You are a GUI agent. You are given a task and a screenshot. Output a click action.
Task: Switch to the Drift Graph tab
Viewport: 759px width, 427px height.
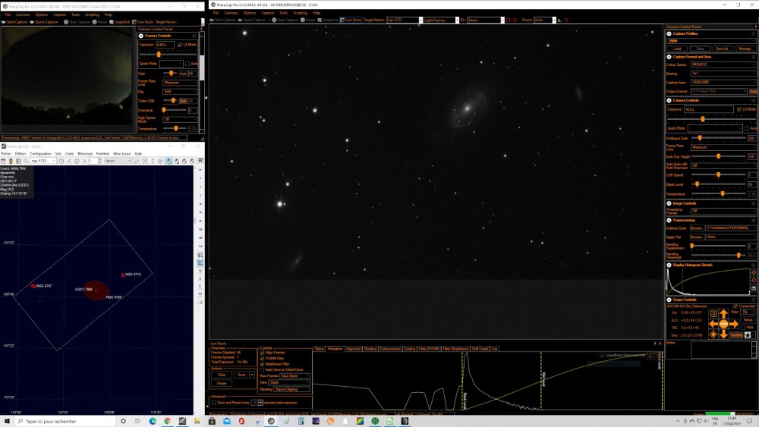tap(480, 349)
